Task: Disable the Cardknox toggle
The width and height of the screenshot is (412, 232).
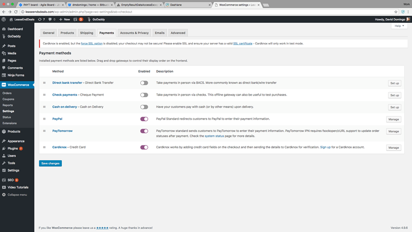Action: pos(144,147)
